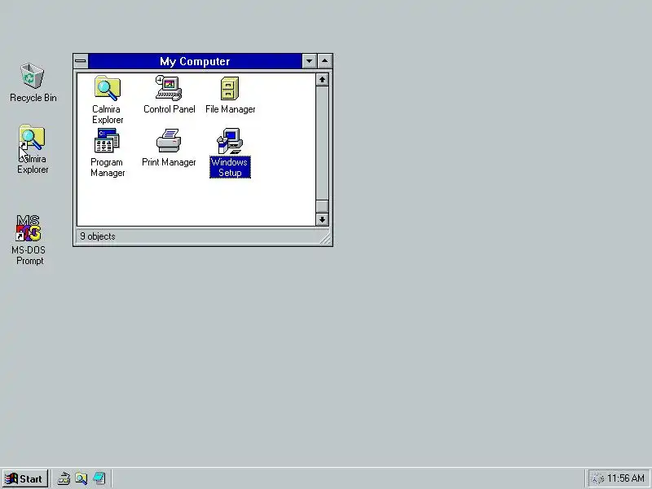The width and height of the screenshot is (652, 489).
Task: Select the Control Panel icon
Action: click(x=169, y=88)
